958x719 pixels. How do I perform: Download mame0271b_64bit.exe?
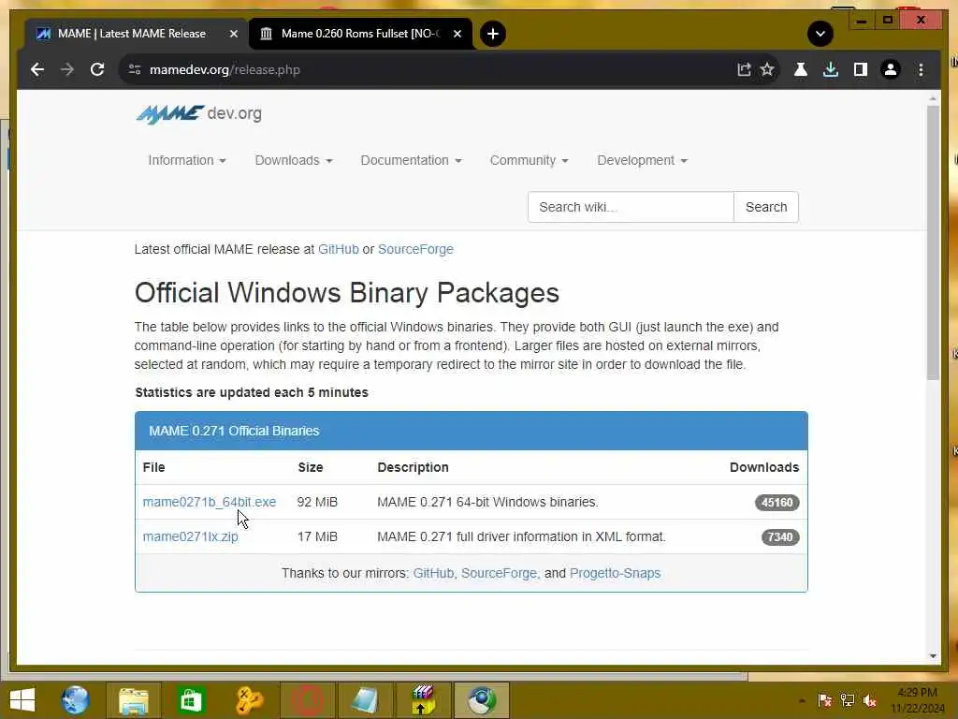pyautogui.click(x=210, y=502)
